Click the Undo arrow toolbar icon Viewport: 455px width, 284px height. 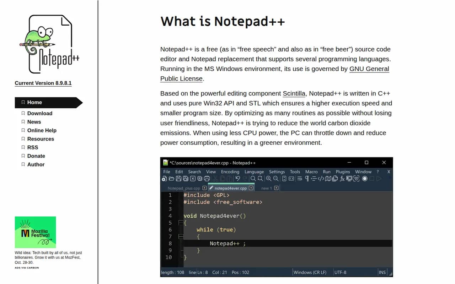point(238,179)
